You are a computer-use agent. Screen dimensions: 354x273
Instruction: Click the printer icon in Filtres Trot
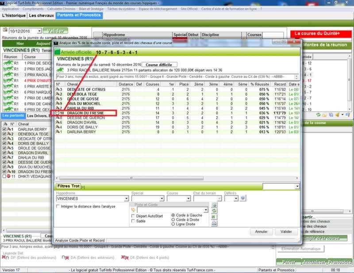pos(215,223)
